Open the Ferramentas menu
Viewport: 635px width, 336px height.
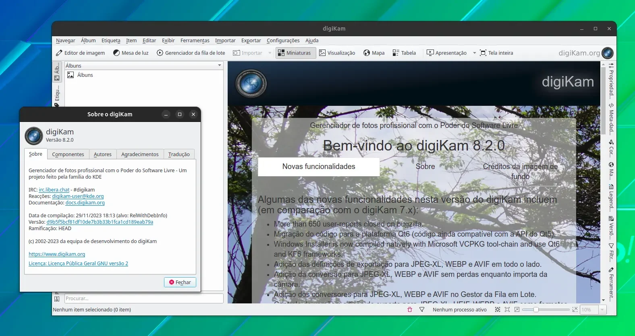tap(195, 41)
